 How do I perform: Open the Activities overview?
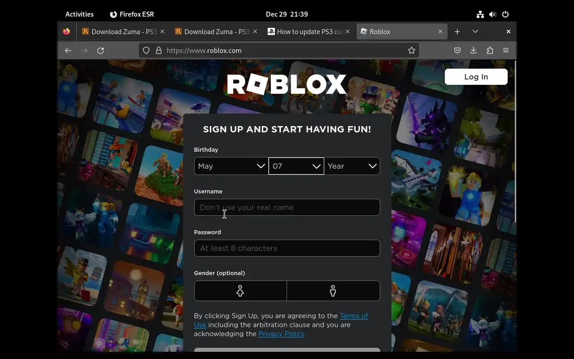click(x=79, y=14)
